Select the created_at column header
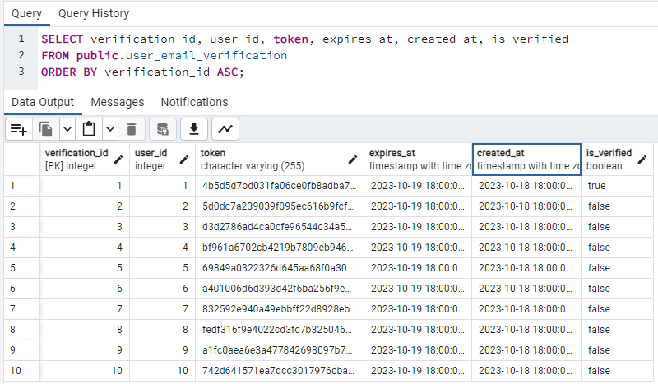The width and height of the screenshot is (658, 384). point(526,160)
